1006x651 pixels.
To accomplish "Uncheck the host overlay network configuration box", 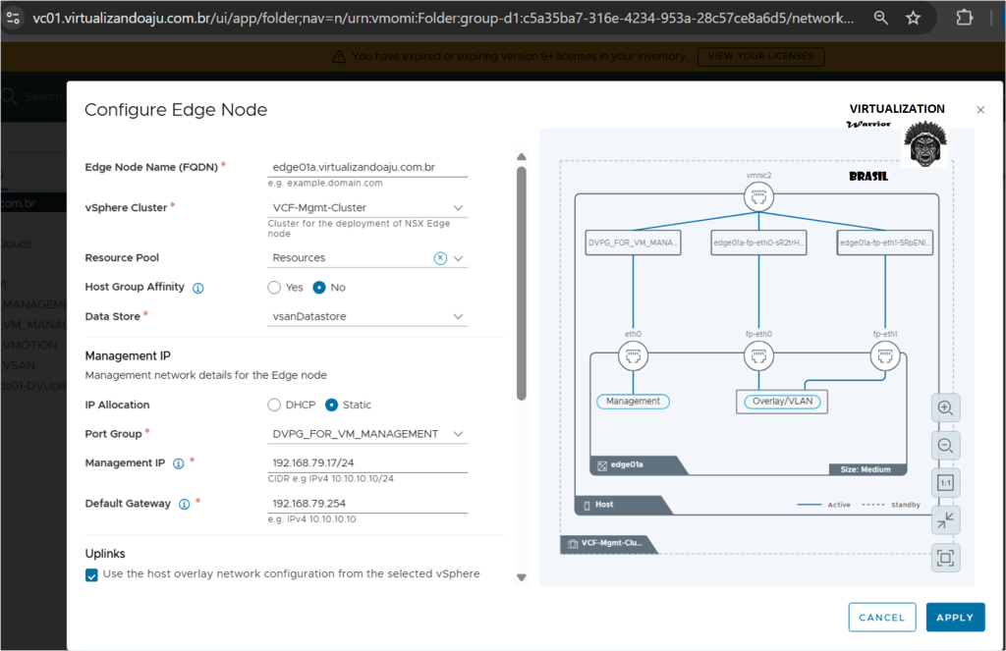I will [91, 574].
